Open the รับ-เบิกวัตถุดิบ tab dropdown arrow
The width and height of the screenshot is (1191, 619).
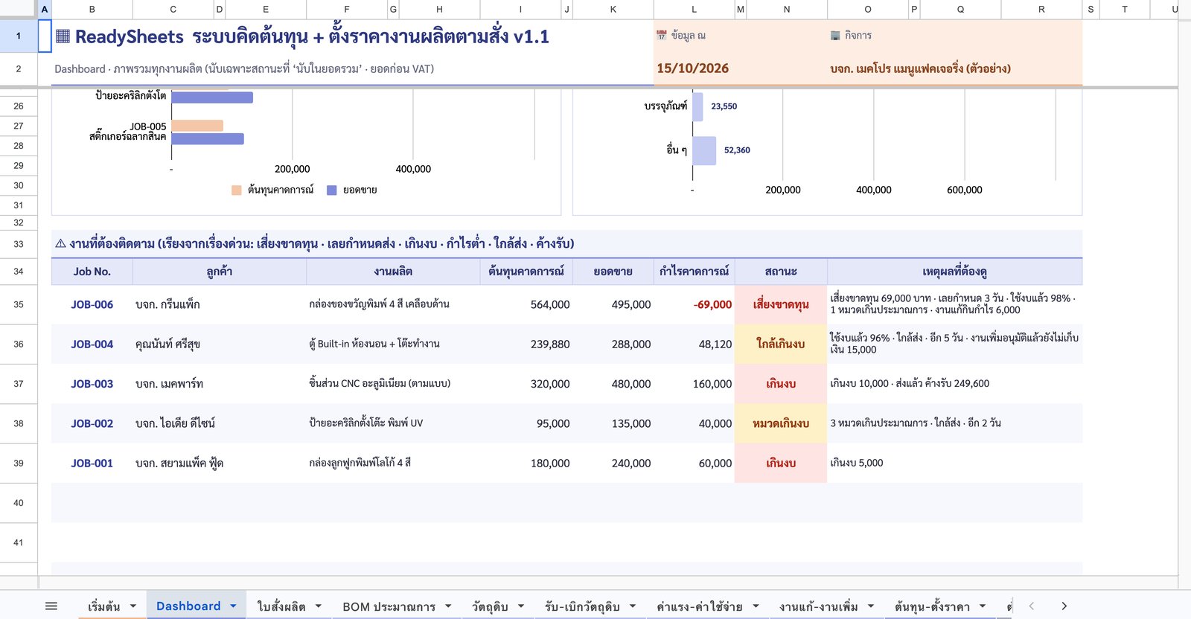[x=633, y=606]
